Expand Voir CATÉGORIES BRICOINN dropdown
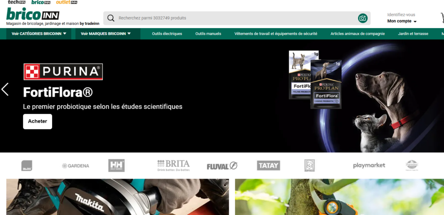The width and height of the screenshot is (444, 215). click(x=39, y=34)
